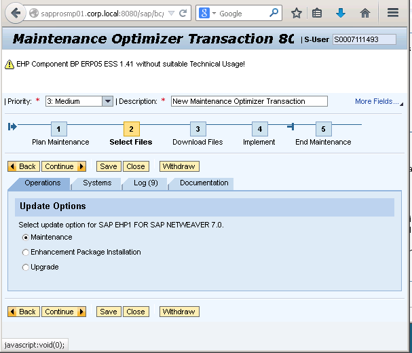Bookmark this page with the star icon
The width and height of the screenshot is (412, 353).
(x=297, y=13)
